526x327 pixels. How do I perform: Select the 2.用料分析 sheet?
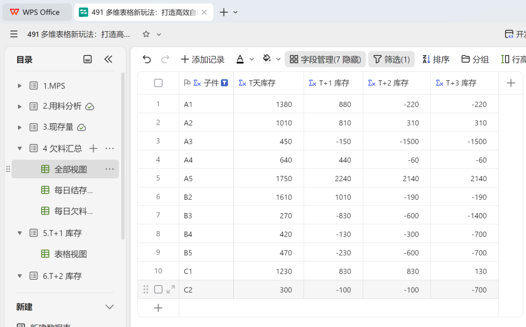coord(62,106)
